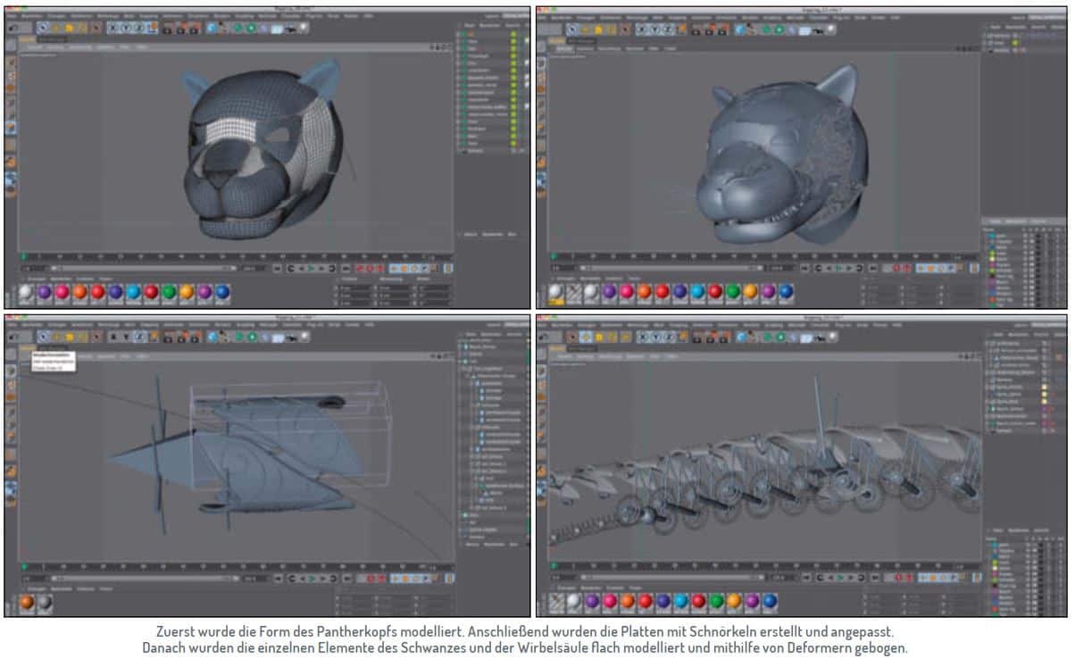Click the Light object icon in wireframe panther window
Viewport: 1075px width, 667px height.
[303, 28]
